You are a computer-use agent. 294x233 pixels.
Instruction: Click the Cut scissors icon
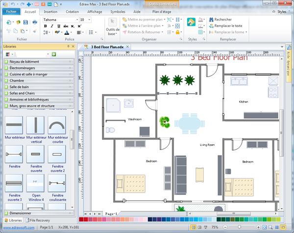(9, 31)
